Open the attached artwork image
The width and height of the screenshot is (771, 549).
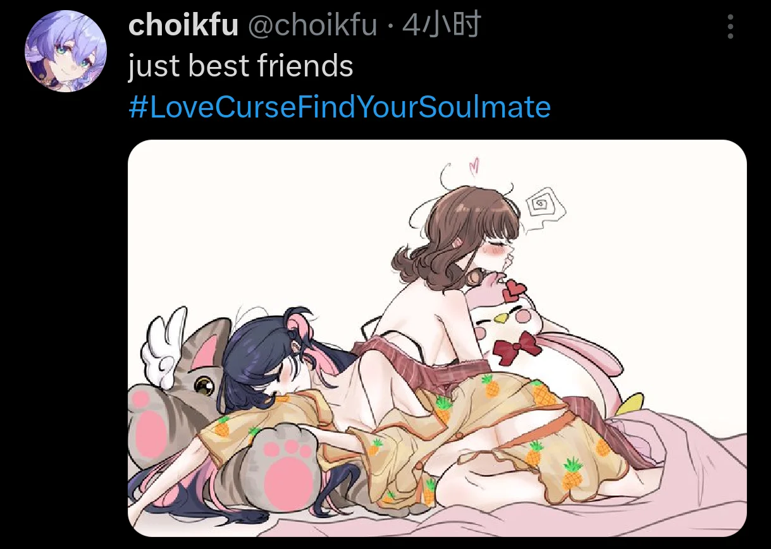coord(437,339)
